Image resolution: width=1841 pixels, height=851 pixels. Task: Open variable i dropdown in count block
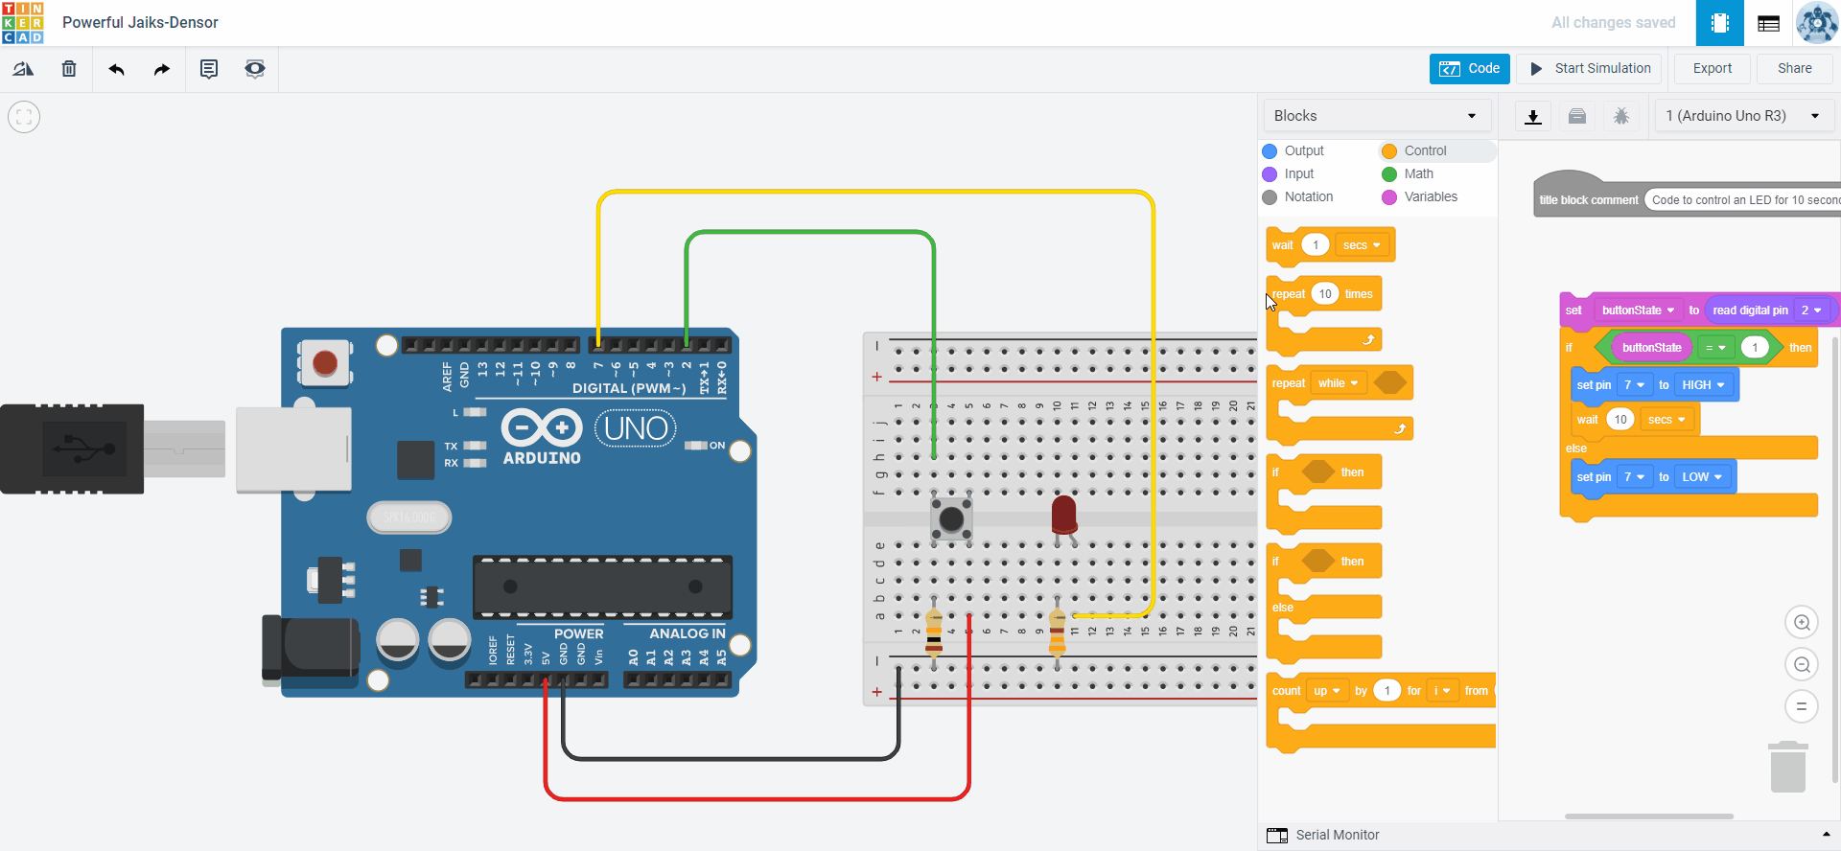(1441, 691)
